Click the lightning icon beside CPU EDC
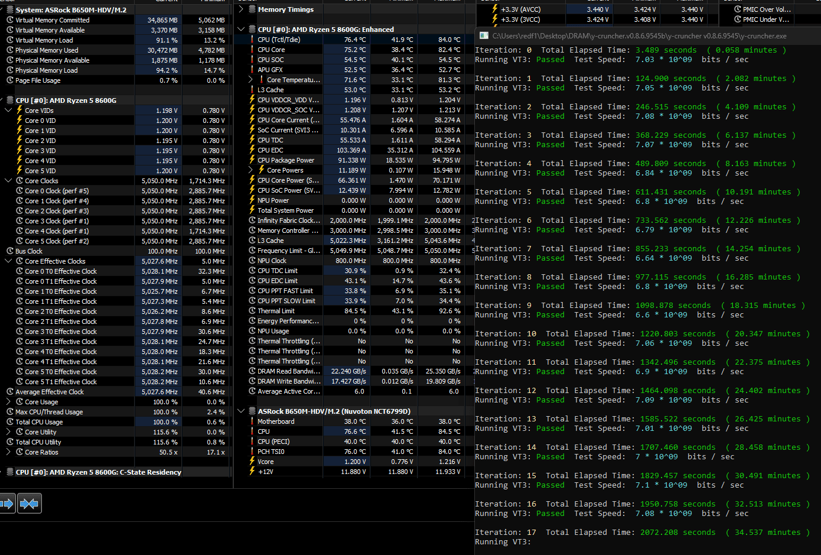Screen dimensions: 821x555 pos(252,150)
